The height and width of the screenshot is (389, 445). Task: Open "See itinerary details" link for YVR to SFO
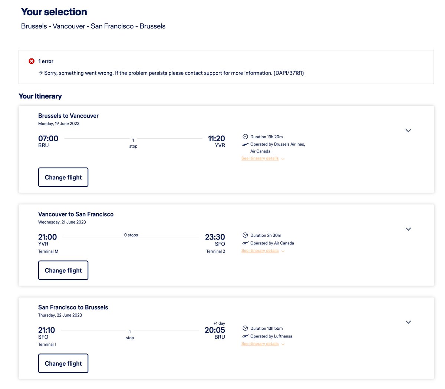pyautogui.click(x=260, y=251)
